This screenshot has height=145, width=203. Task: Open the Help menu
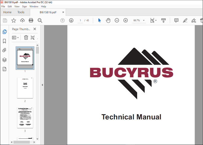coord(44,7)
